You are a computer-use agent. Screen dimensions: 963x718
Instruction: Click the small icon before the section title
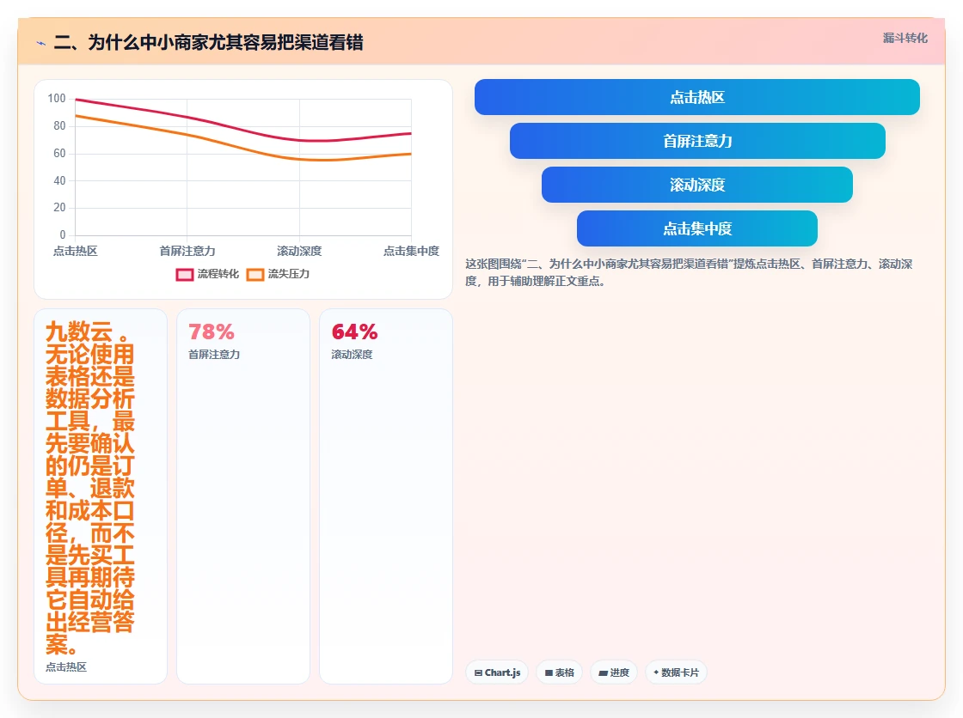click(x=41, y=43)
